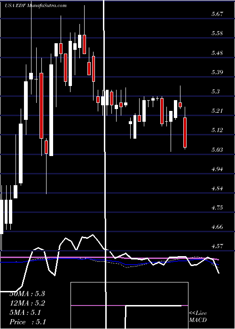The height and width of the screenshot is (329, 235).
Task: Click the USA EDF MunafaSutra.com title
Action: (x=36, y=6)
